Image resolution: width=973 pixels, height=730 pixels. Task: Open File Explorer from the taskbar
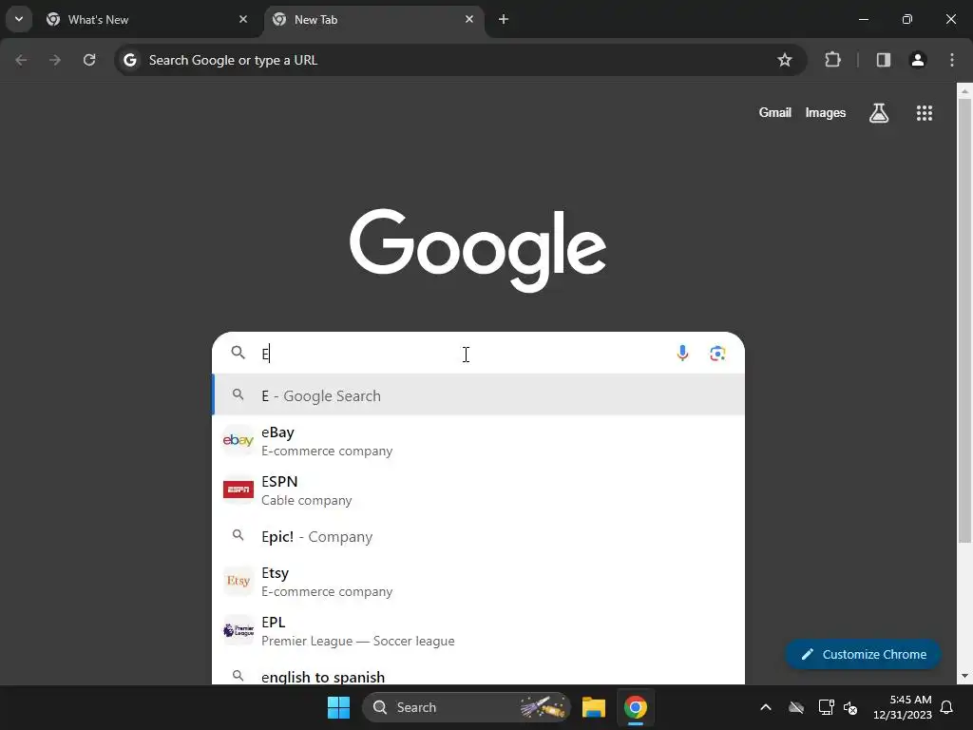pyautogui.click(x=594, y=707)
